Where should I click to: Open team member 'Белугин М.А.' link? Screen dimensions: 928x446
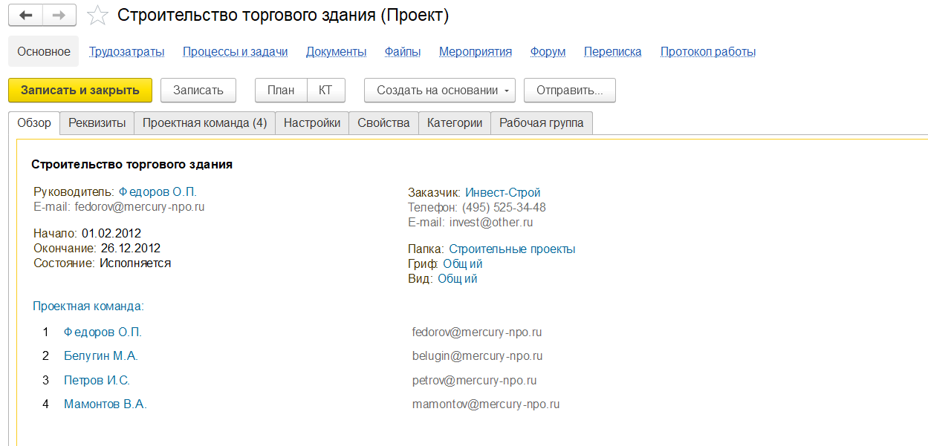click(101, 356)
